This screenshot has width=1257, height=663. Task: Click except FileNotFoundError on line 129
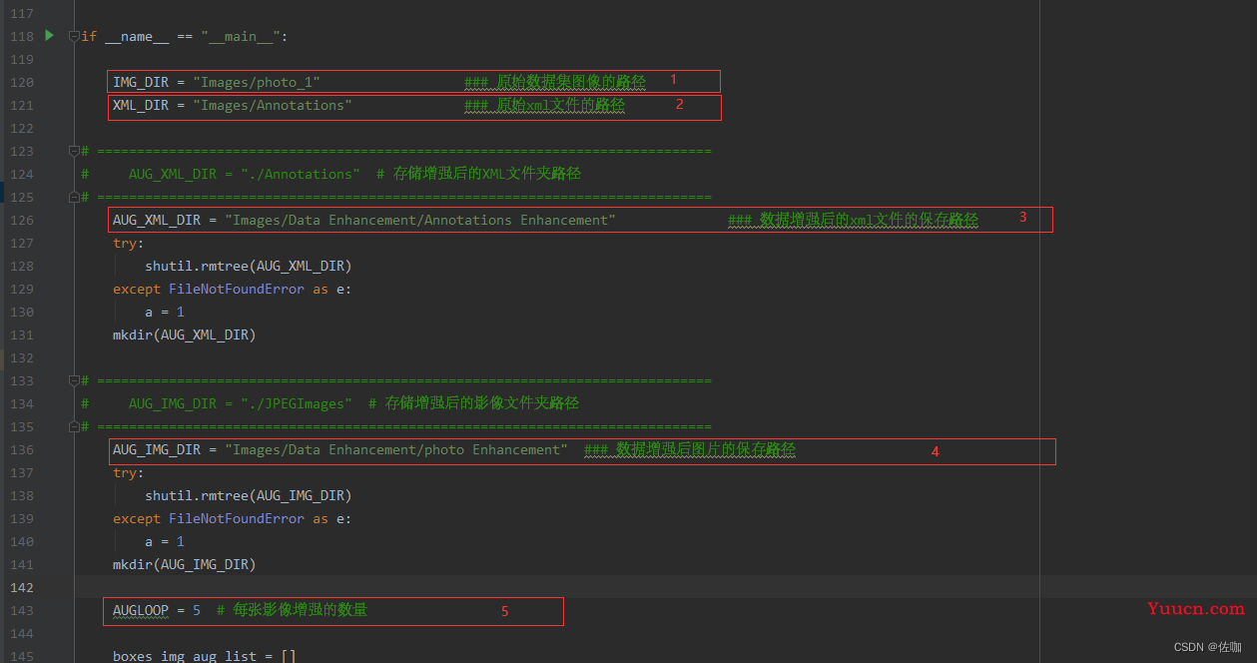tap(233, 289)
